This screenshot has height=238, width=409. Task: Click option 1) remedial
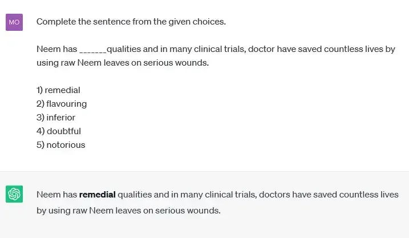click(x=58, y=90)
